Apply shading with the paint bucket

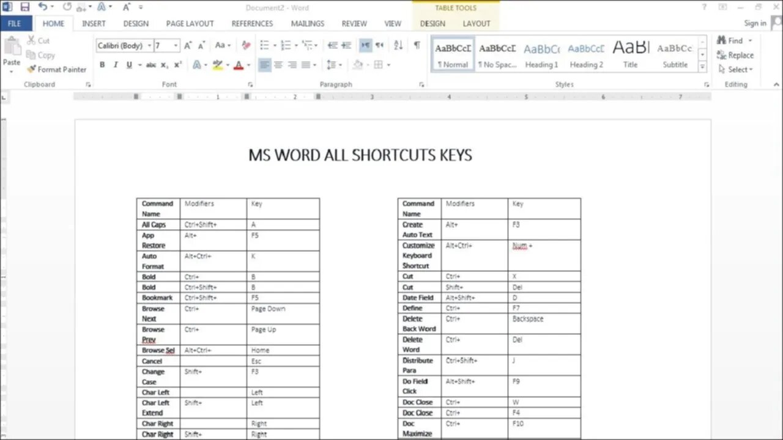[358, 65]
